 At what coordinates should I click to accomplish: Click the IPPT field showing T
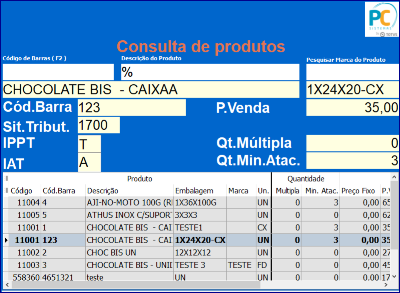(89, 144)
